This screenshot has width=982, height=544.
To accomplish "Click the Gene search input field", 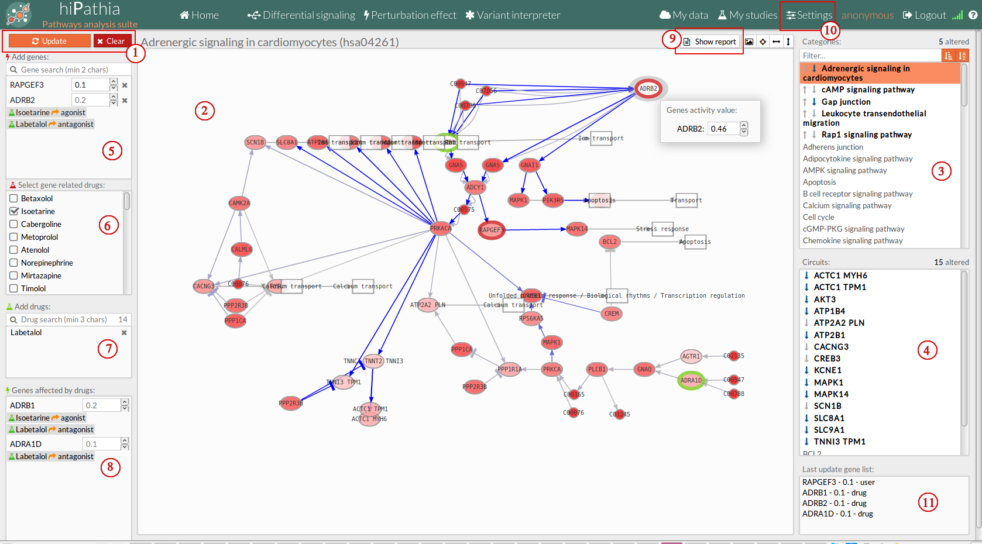I will tap(70, 70).
